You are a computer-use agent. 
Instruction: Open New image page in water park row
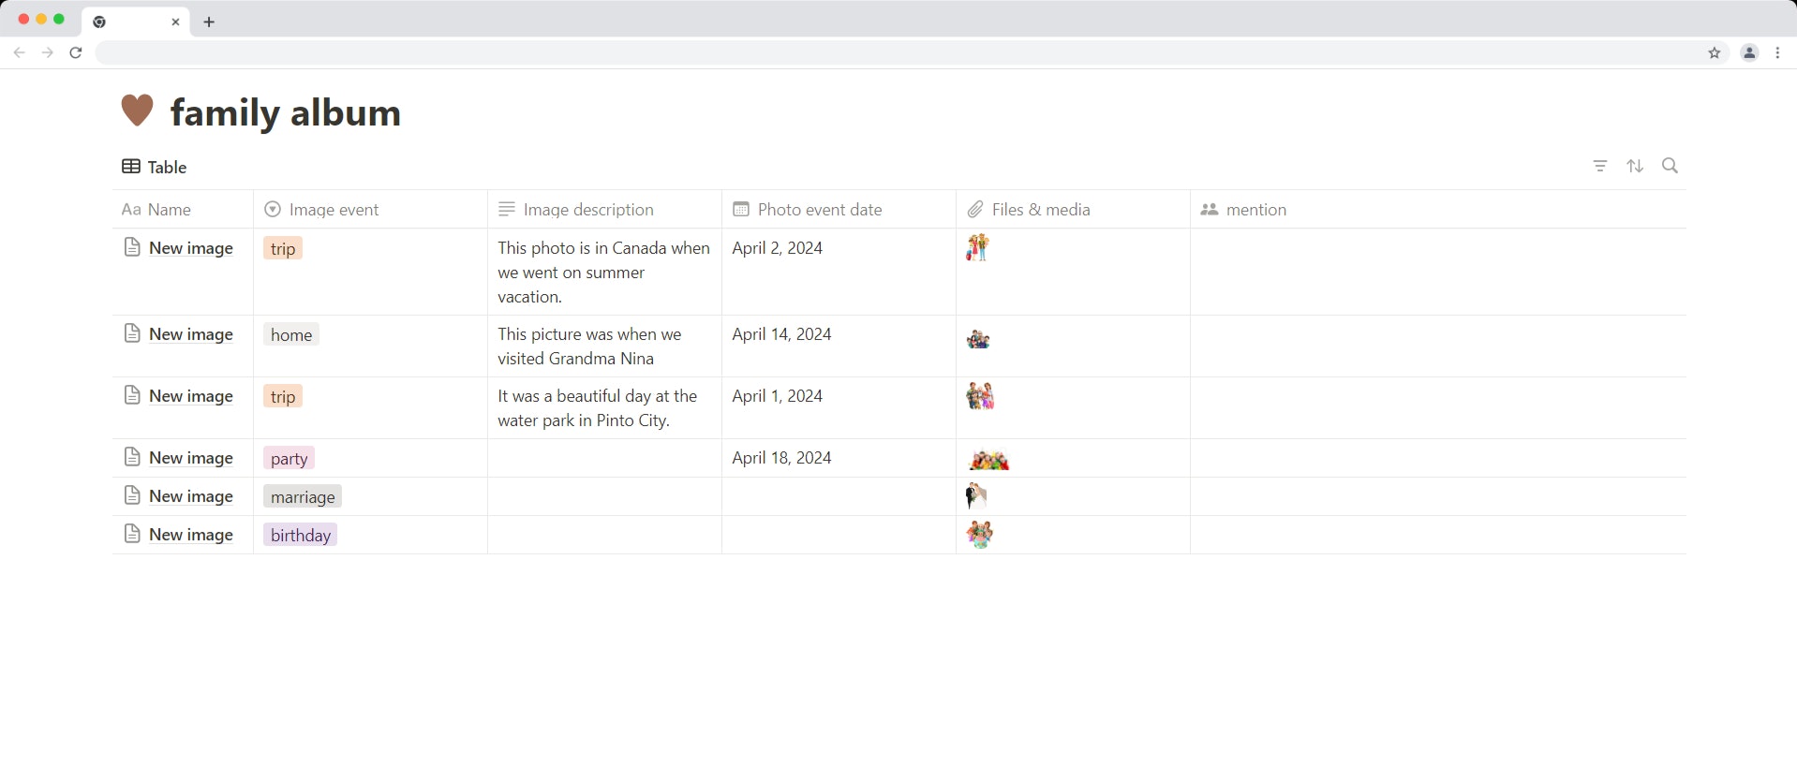click(x=191, y=396)
